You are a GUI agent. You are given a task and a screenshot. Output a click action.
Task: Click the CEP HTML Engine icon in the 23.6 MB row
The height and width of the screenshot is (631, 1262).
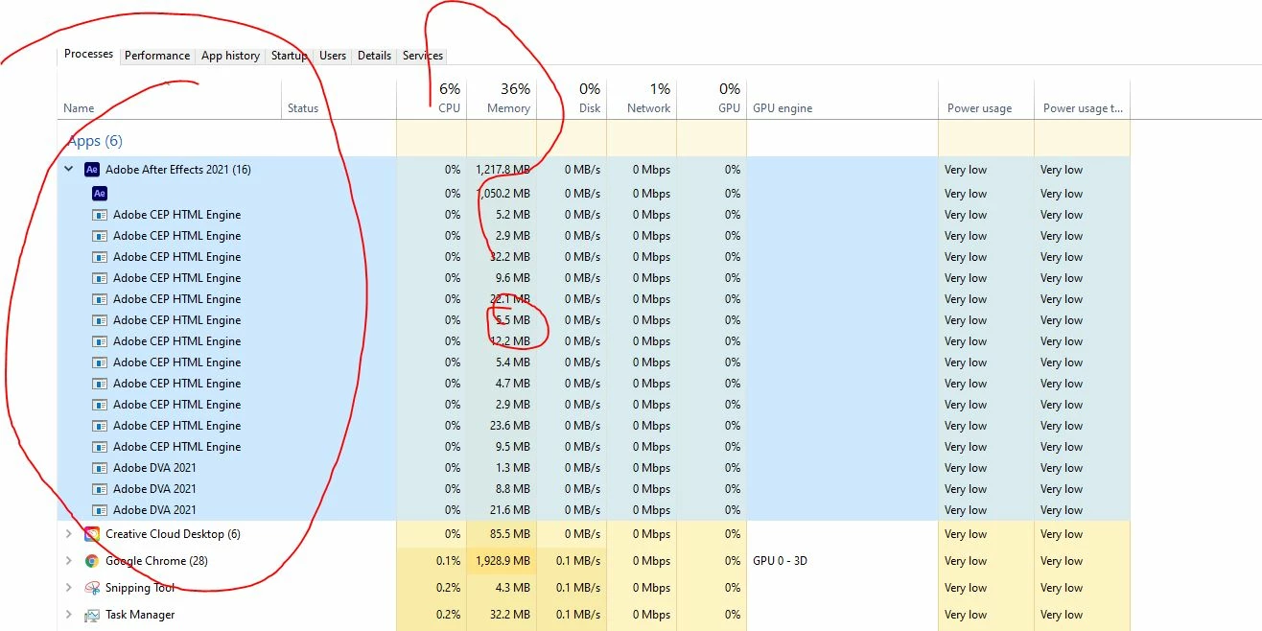pyautogui.click(x=100, y=426)
